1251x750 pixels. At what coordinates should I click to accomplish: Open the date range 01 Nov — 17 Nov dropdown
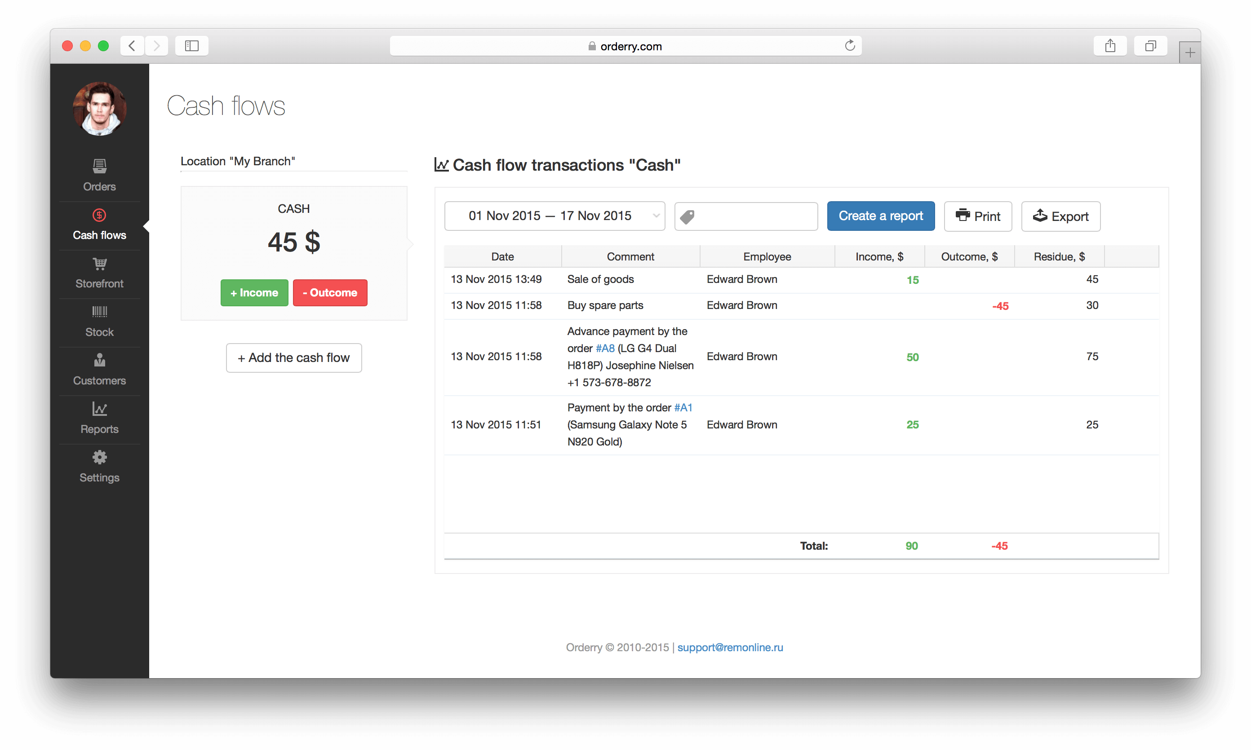(x=555, y=216)
